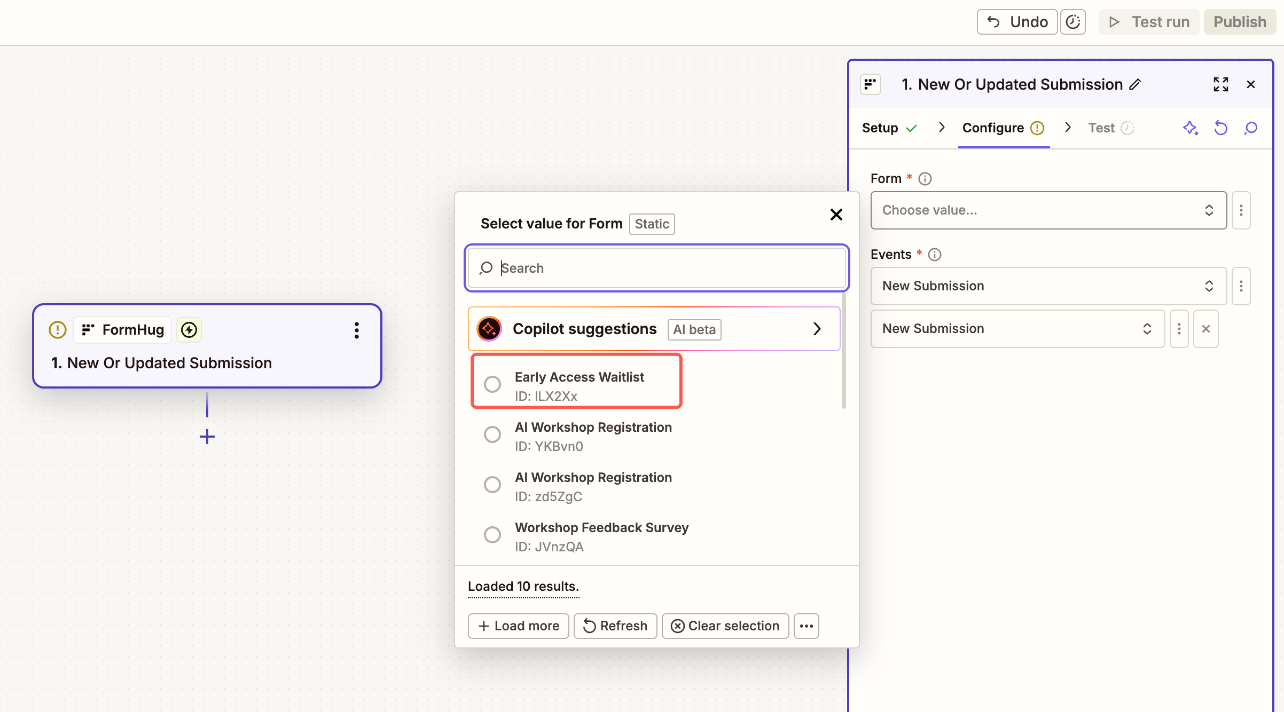This screenshot has height=712, width=1284.
Task: Click the Loaded 10 results text
Action: (523, 587)
